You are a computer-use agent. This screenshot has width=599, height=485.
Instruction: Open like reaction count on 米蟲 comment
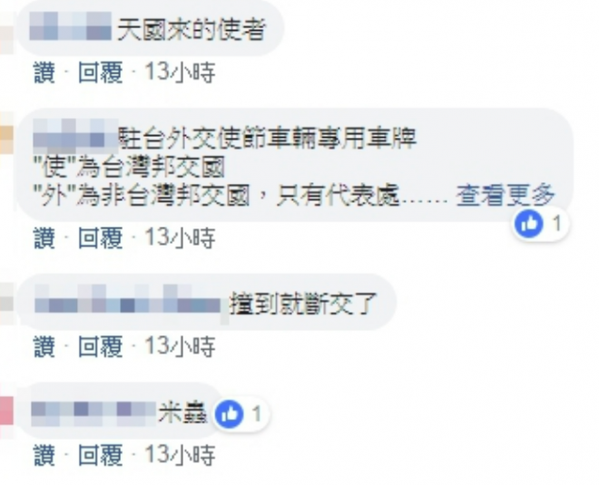click(x=241, y=414)
